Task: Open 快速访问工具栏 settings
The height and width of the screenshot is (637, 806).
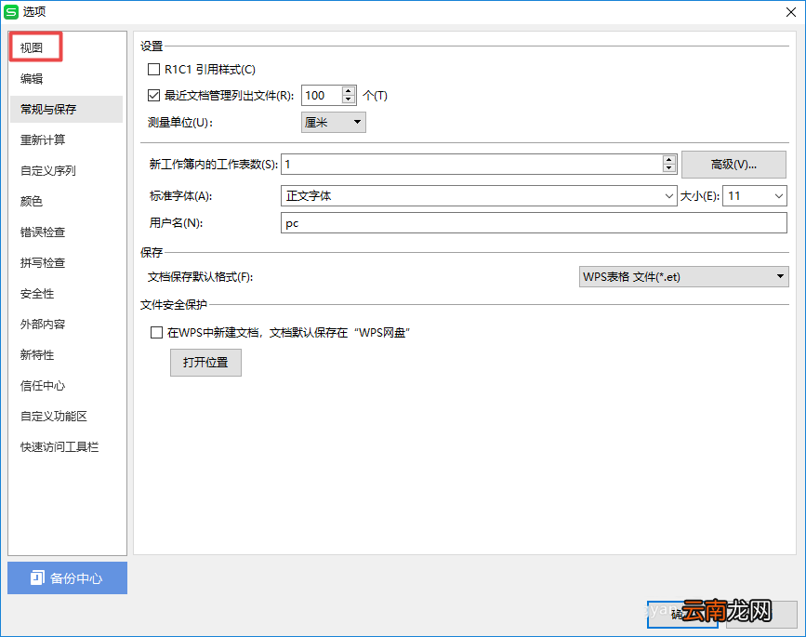Action: (59, 446)
